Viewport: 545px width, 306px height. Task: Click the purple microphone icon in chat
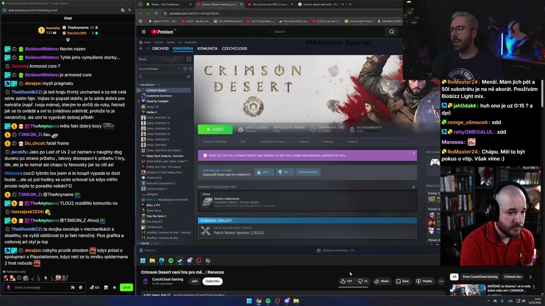click(x=8, y=287)
